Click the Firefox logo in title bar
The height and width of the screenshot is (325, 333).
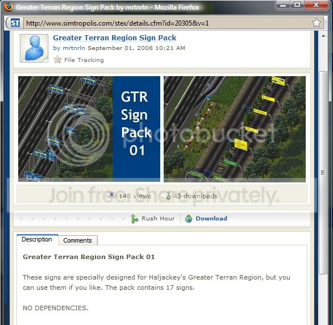[9, 7]
